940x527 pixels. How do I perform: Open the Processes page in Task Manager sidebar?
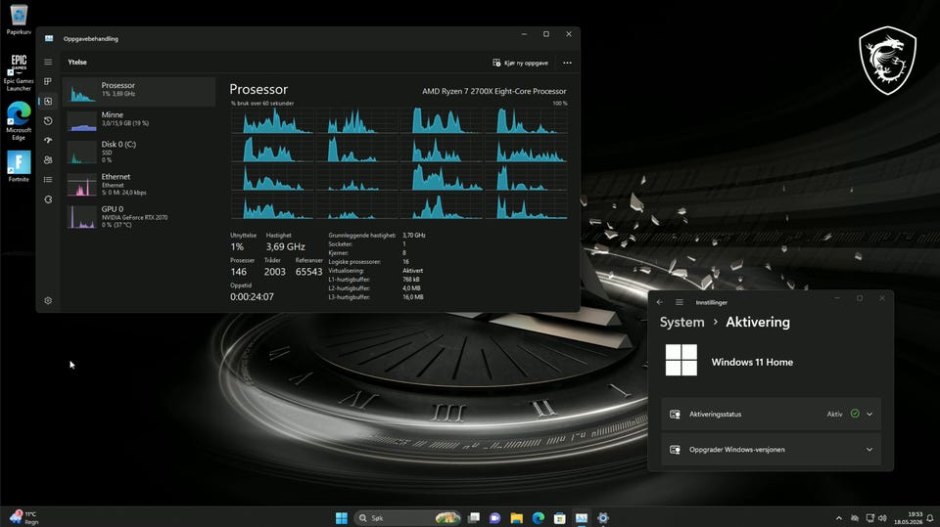pos(48,81)
